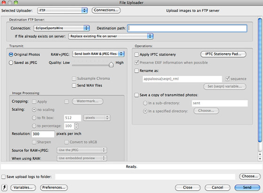Check the Rename as option
Image resolution: width=263 pixels, height=193 pixels.
point(137,71)
